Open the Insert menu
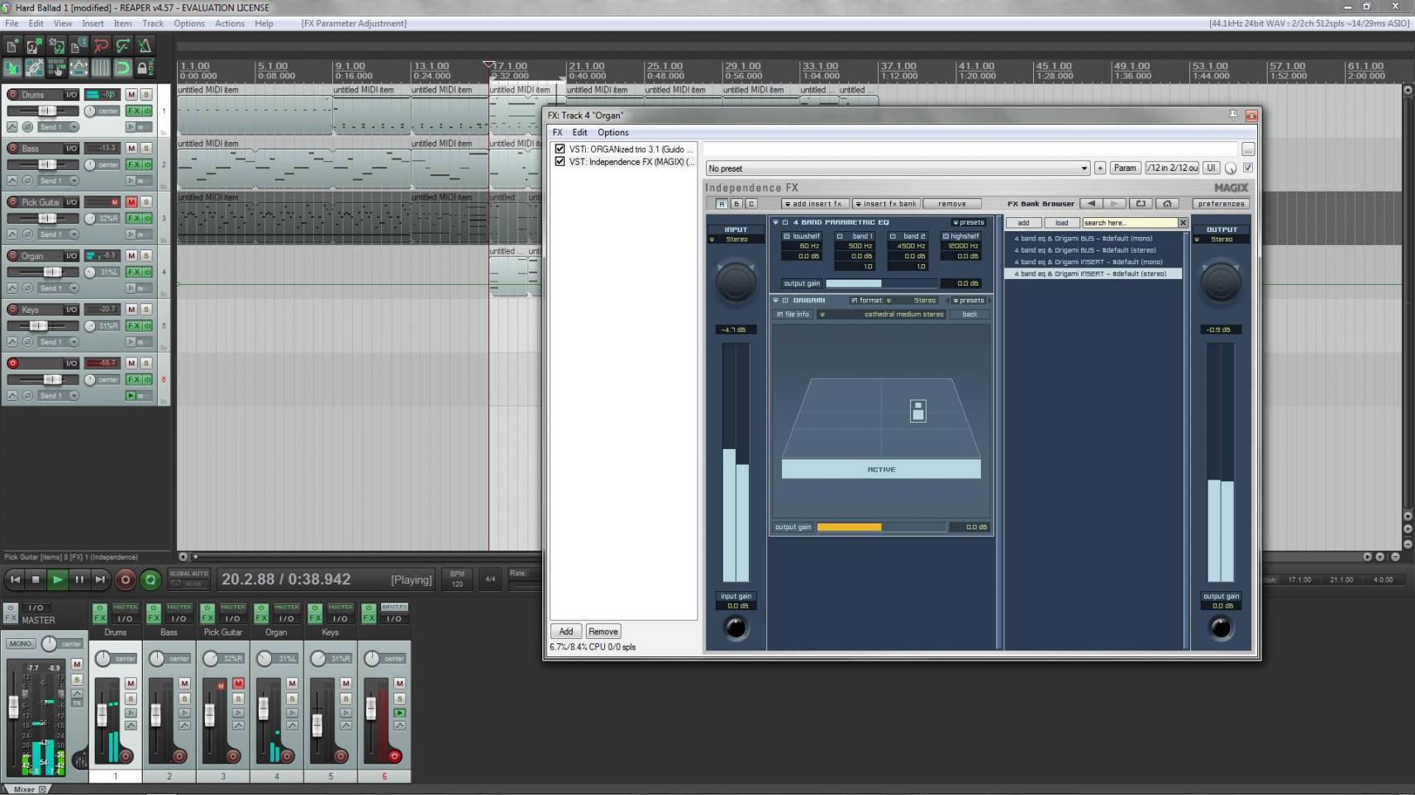Image resolution: width=1415 pixels, height=795 pixels. [x=93, y=23]
